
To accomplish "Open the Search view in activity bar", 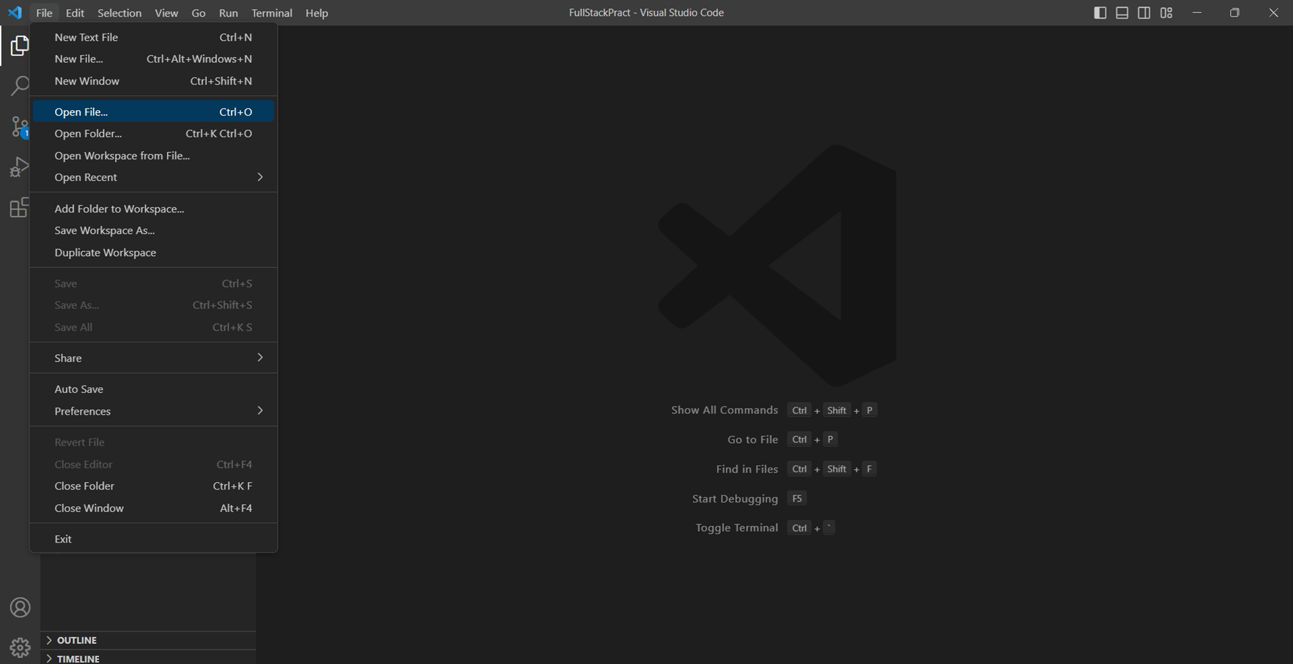I will coord(19,86).
